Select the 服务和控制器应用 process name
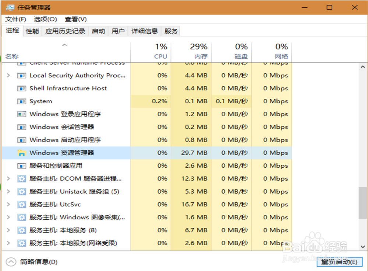This screenshot has width=368, height=271. tap(56, 166)
